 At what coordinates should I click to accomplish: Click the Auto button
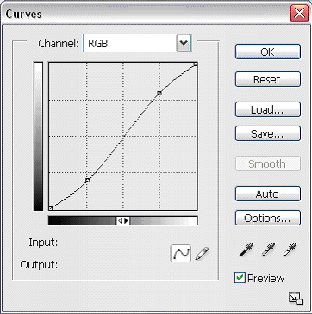tap(268, 194)
